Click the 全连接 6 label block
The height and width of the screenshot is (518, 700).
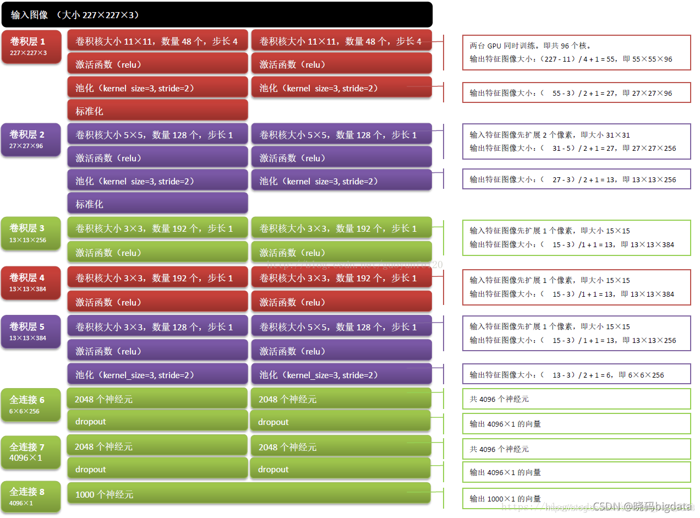coord(31,405)
